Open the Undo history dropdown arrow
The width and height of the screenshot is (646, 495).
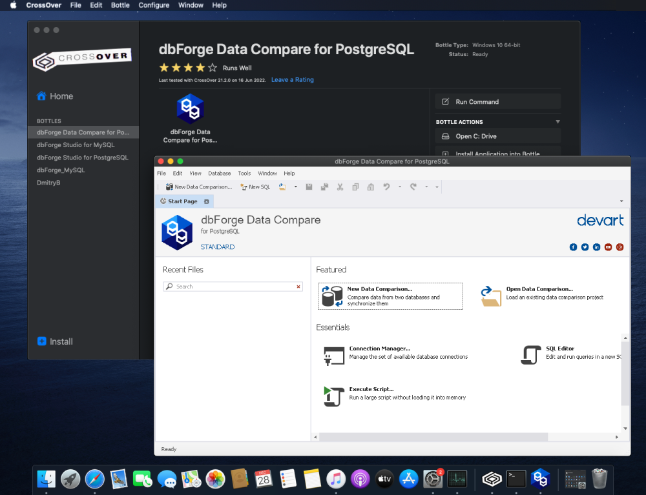tap(400, 187)
